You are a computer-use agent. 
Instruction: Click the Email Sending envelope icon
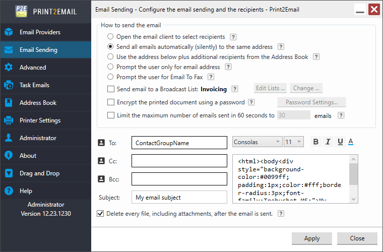(9, 50)
